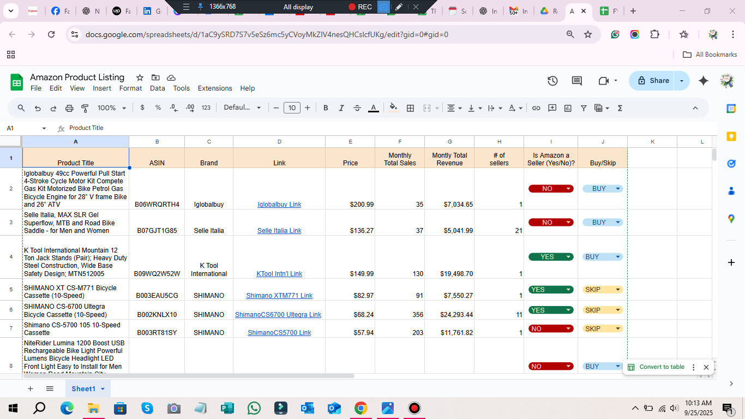
Task: Toggle italic formatting
Action: pyautogui.click(x=341, y=108)
